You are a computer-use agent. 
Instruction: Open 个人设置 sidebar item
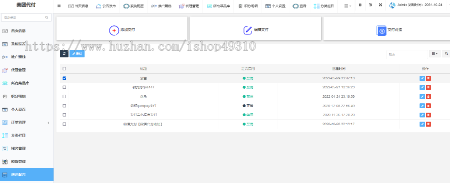pyautogui.click(x=26, y=109)
